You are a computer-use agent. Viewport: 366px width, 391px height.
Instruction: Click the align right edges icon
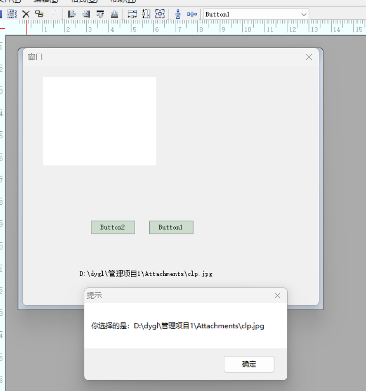86,14
